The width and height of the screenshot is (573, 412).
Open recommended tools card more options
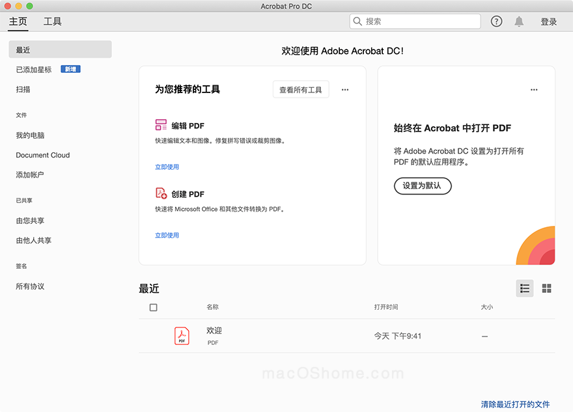click(x=345, y=89)
